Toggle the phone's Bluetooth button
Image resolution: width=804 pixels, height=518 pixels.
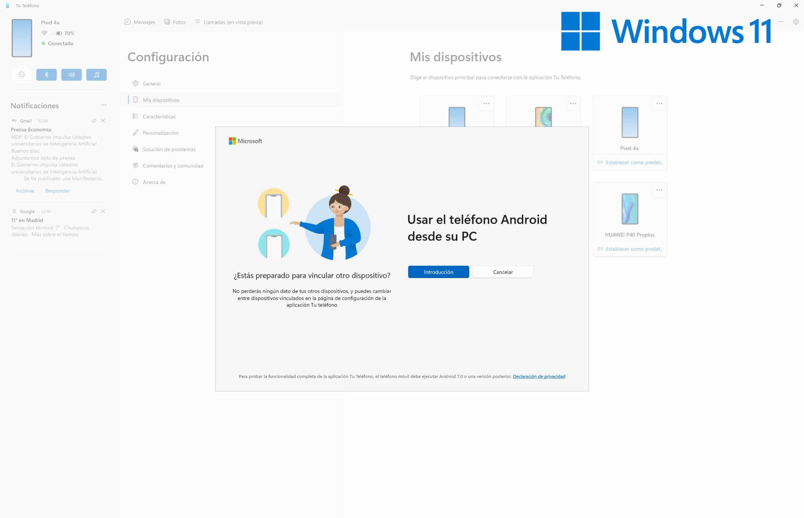click(46, 75)
